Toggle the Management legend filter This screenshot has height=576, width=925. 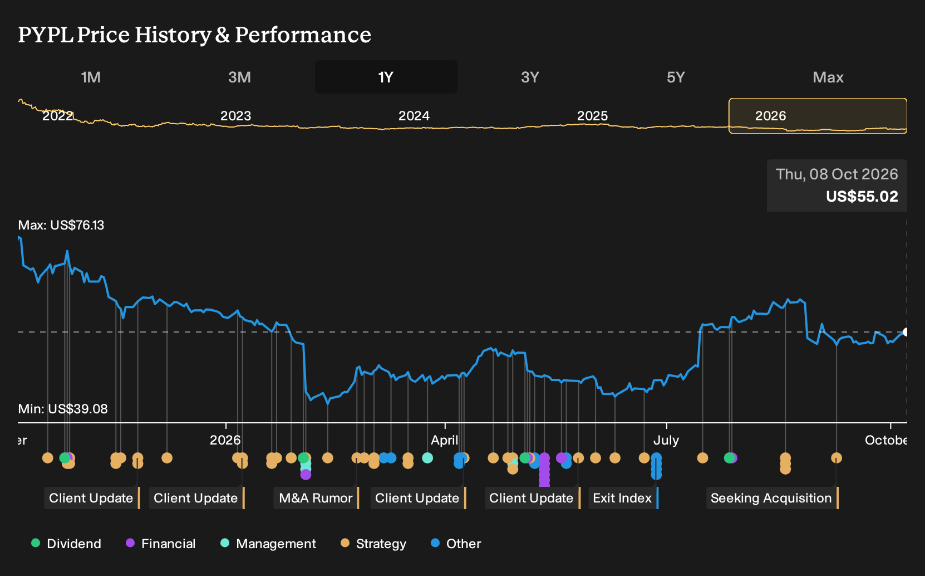pos(268,544)
